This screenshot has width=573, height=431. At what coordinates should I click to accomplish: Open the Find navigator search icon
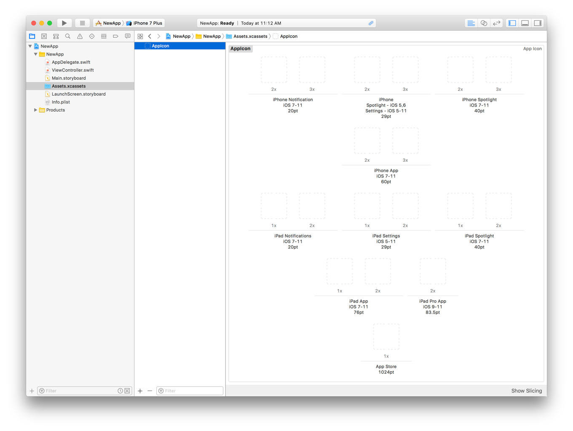point(68,37)
